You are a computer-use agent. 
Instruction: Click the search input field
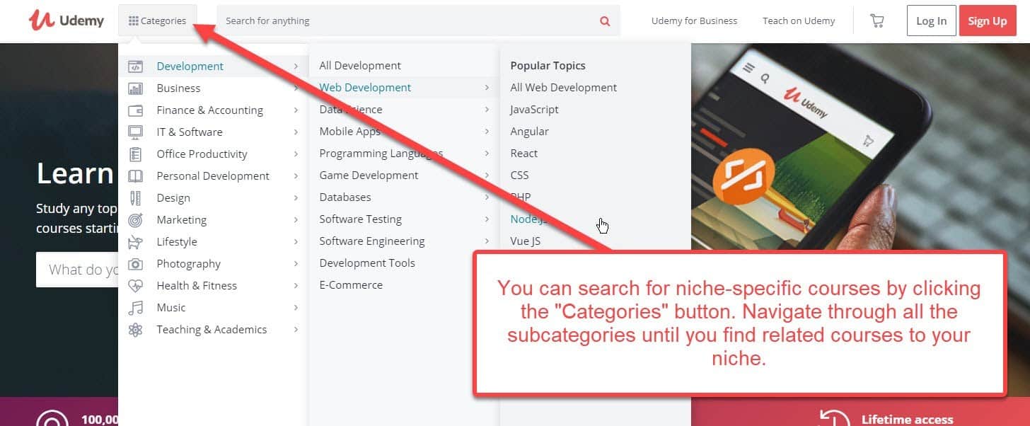(389, 21)
